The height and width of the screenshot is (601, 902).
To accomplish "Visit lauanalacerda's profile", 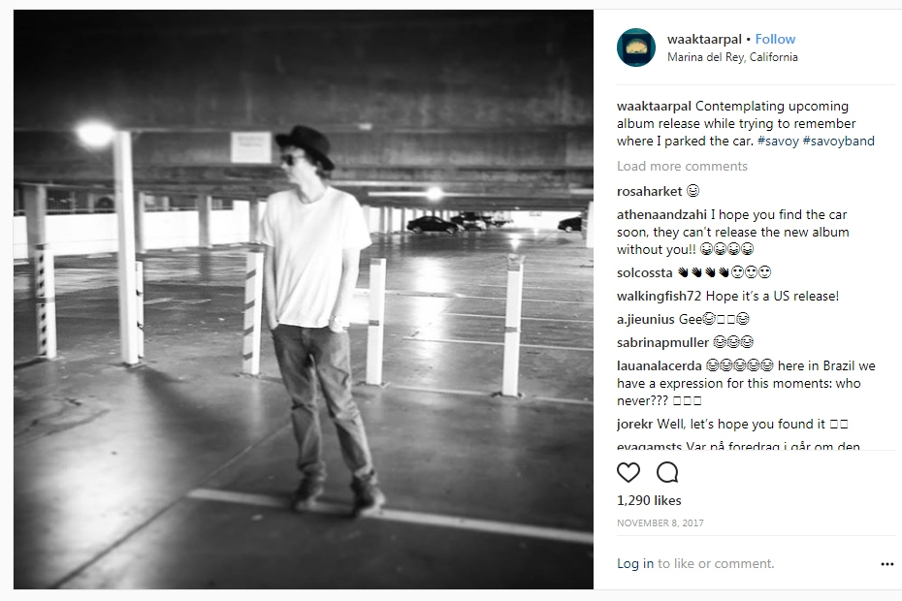I will coord(660,365).
